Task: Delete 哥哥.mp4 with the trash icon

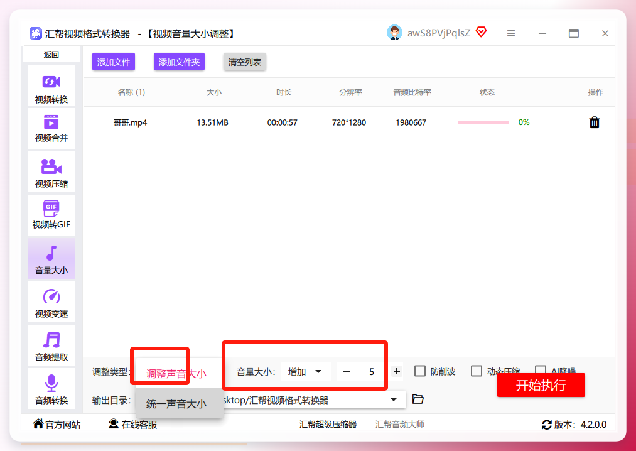Action: coord(594,122)
